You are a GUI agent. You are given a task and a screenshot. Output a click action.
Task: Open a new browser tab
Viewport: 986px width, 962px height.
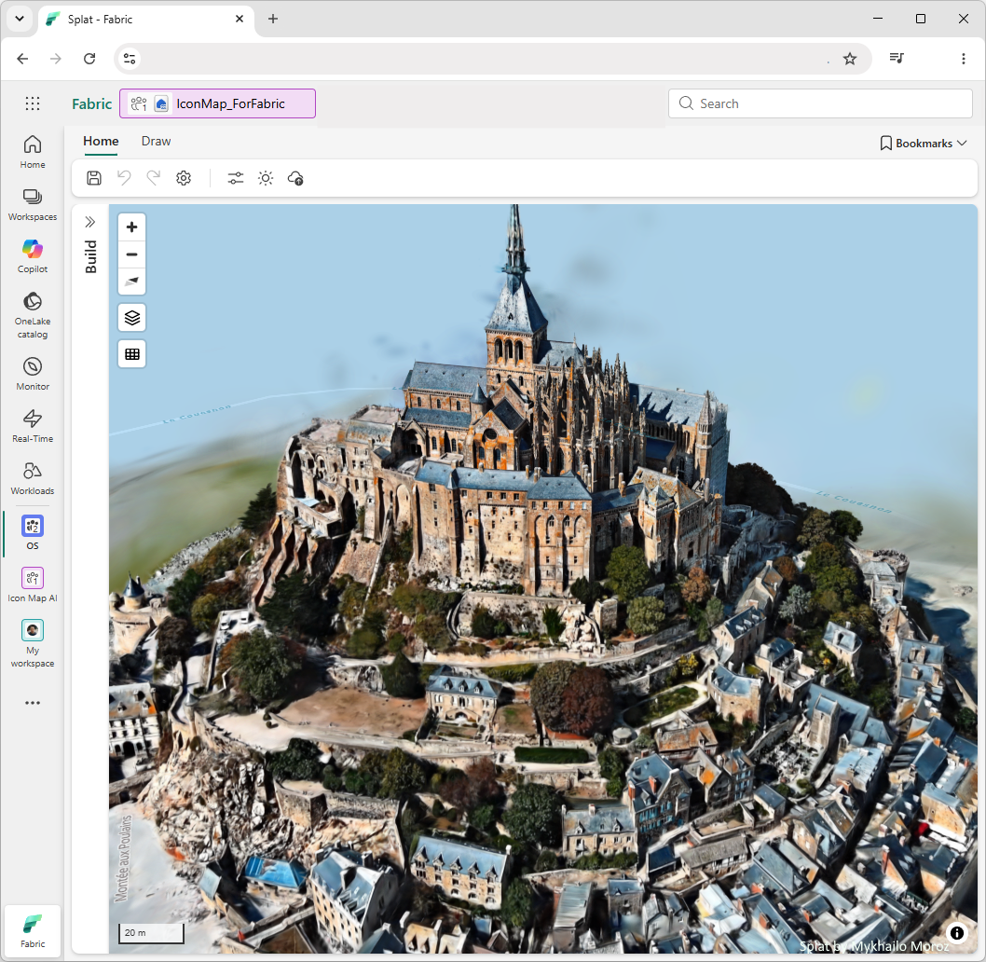[x=273, y=19]
